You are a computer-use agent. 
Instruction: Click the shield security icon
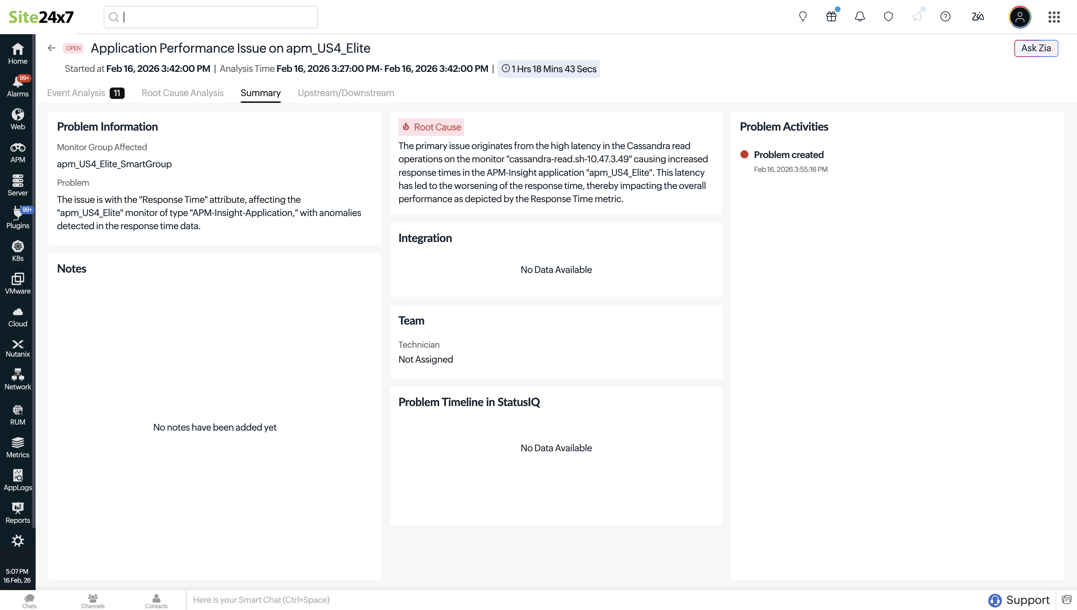point(888,17)
